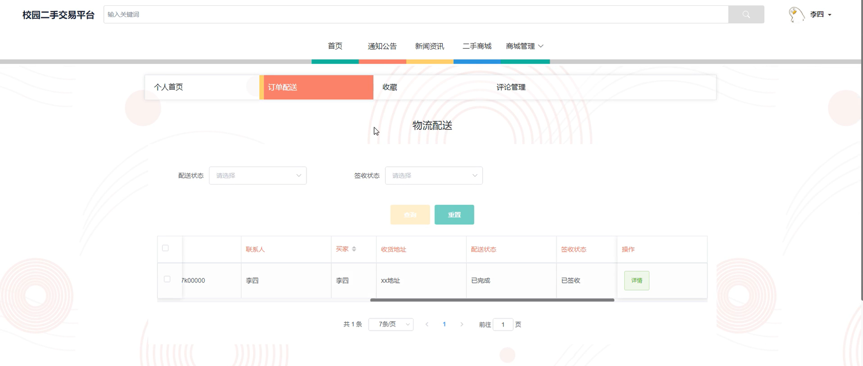
Task: Click the 重置 button
Action: (454, 215)
